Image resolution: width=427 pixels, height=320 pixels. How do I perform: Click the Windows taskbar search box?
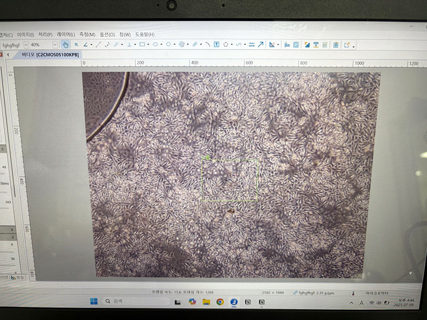[x=133, y=301]
